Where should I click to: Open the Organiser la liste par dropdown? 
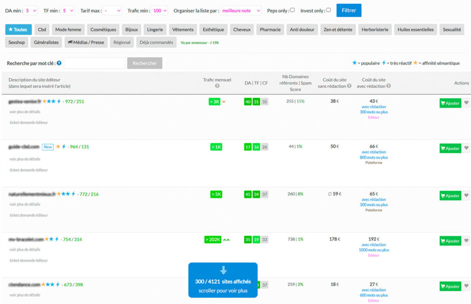point(241,11)
